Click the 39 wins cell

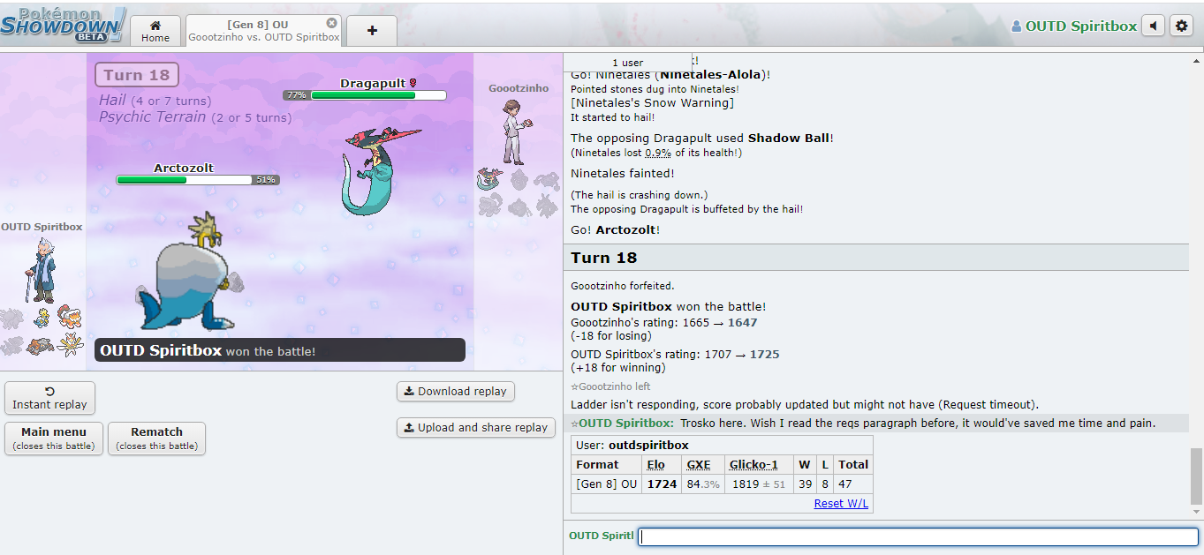tap(804, 484)
